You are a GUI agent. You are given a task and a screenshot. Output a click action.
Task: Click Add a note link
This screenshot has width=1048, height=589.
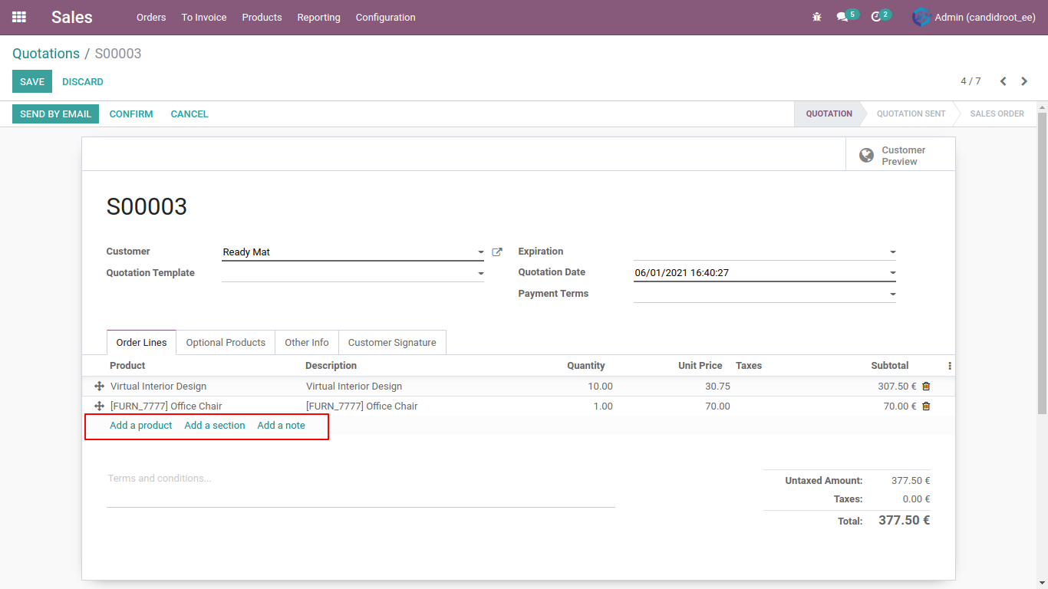[x=281, y=425]
